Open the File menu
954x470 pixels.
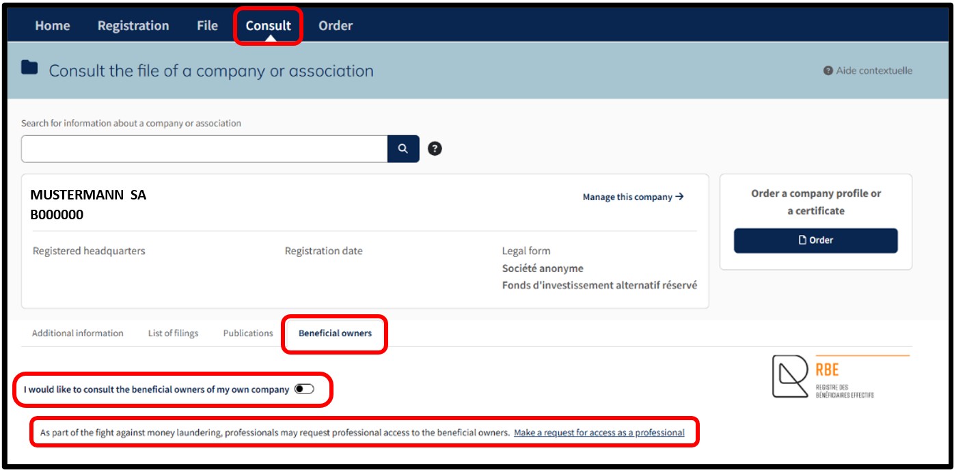click(207, 26)
